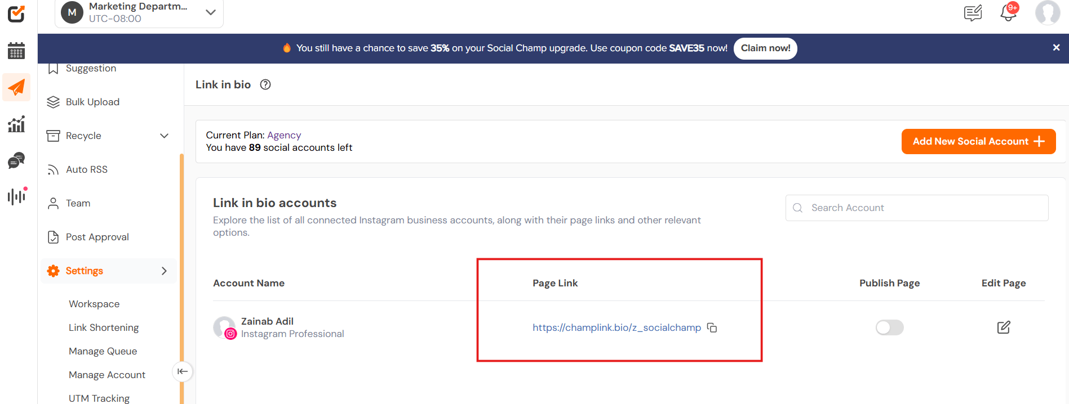Viewport: 1069px width, 404px height.
Task: Click the help question mark beside Link in bio
Action: point(265,84)
